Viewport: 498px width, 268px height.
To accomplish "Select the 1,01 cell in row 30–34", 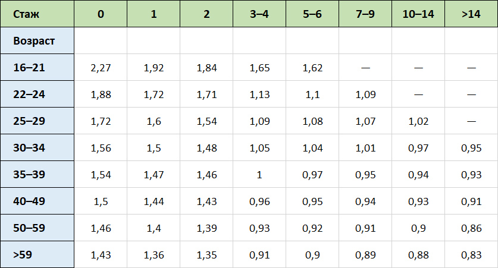I will click(x=365, y=147).
